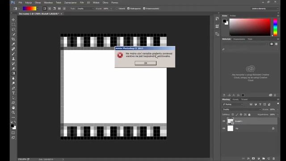The height and width of the screenshot is (161, 286).
Task: Select the Horizontal Type tool
Action: [13, 93]
